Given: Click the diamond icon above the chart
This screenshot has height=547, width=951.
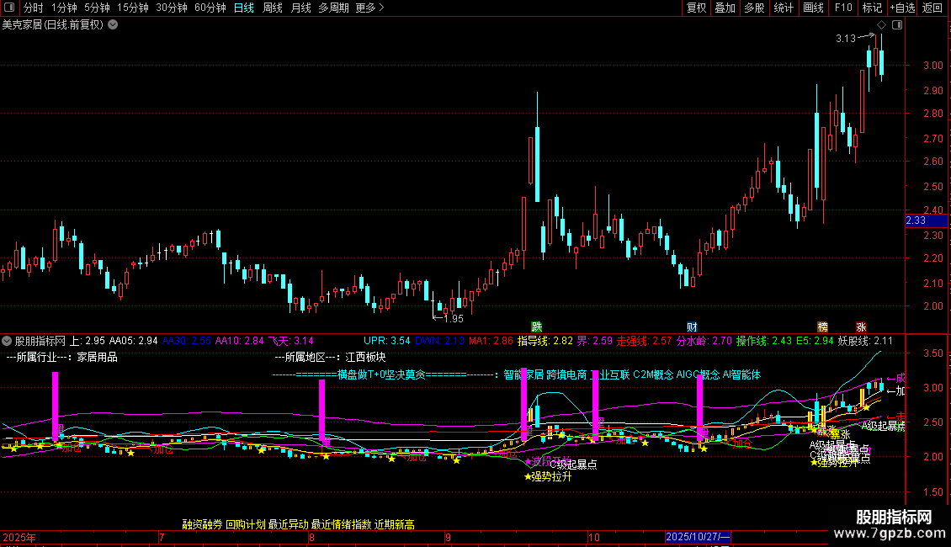Looking at the screenshot, I should point(881,25).
